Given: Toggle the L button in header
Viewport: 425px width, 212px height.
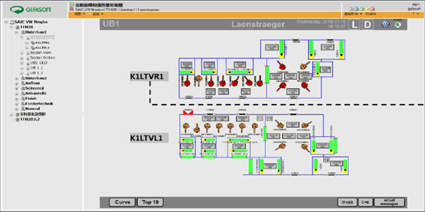Looking at the screenshot, I should tap(354, 25).
